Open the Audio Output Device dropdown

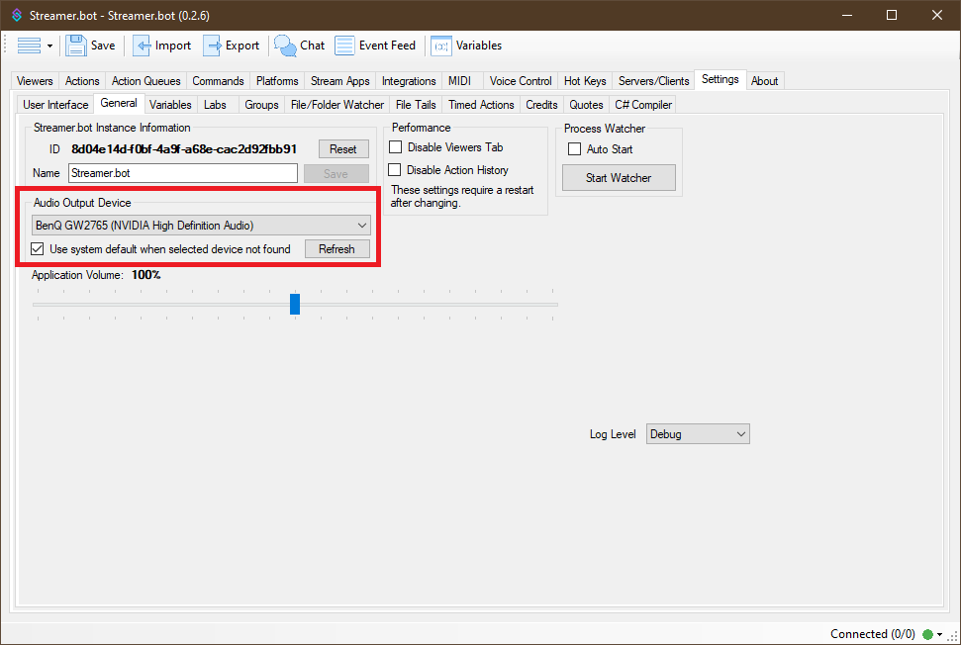click(x=201, y=226)
